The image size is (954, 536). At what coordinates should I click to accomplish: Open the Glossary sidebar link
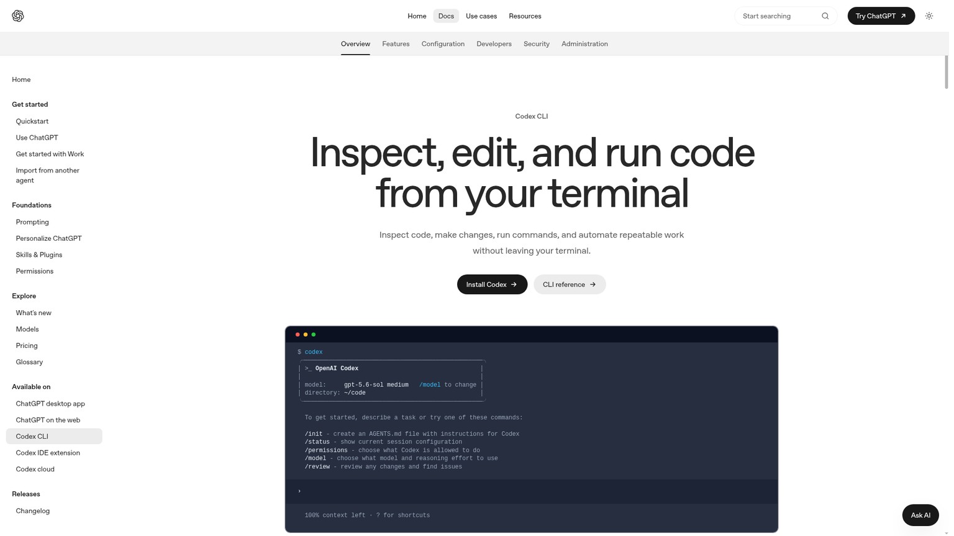click(x=29, y=362)
